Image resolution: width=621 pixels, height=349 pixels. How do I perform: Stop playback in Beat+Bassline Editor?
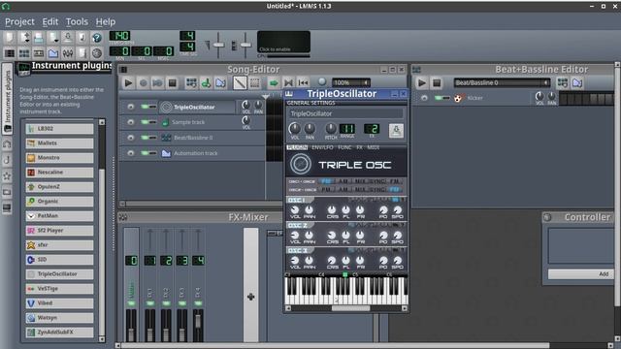437,82
